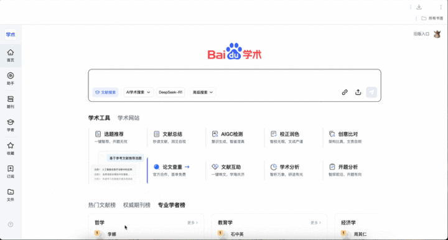Click the help question-mark icon in sidebar

(x=11, y=224)
